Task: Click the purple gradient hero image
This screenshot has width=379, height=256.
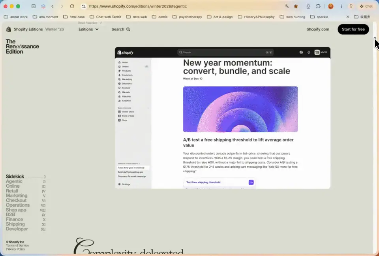Action: click(240, 109)
